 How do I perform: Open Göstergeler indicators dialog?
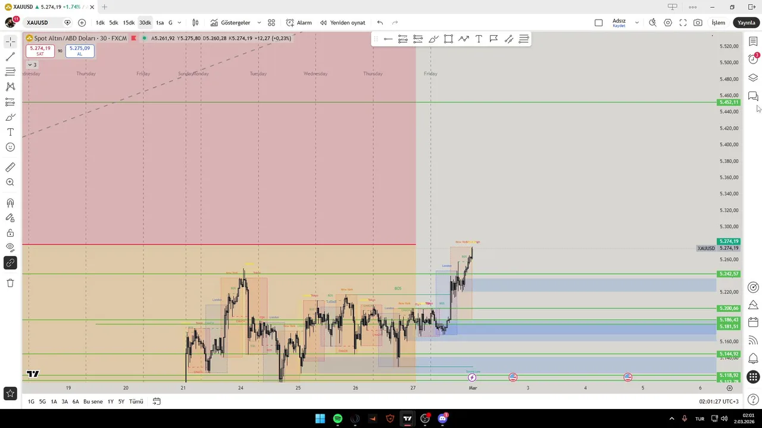[230, 23]
